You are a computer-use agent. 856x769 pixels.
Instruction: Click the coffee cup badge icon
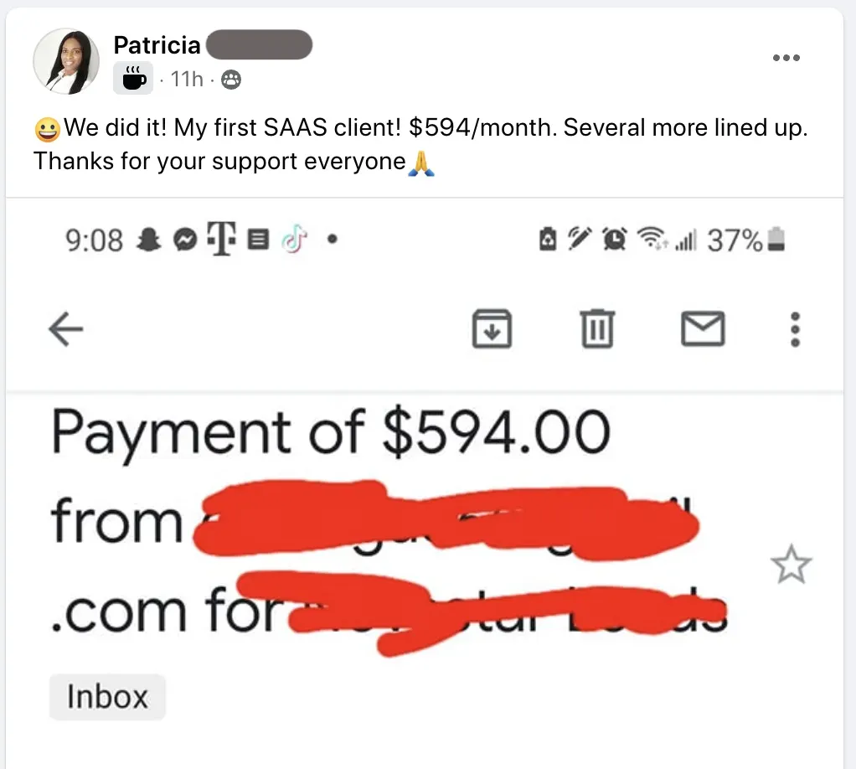point(133,79)
